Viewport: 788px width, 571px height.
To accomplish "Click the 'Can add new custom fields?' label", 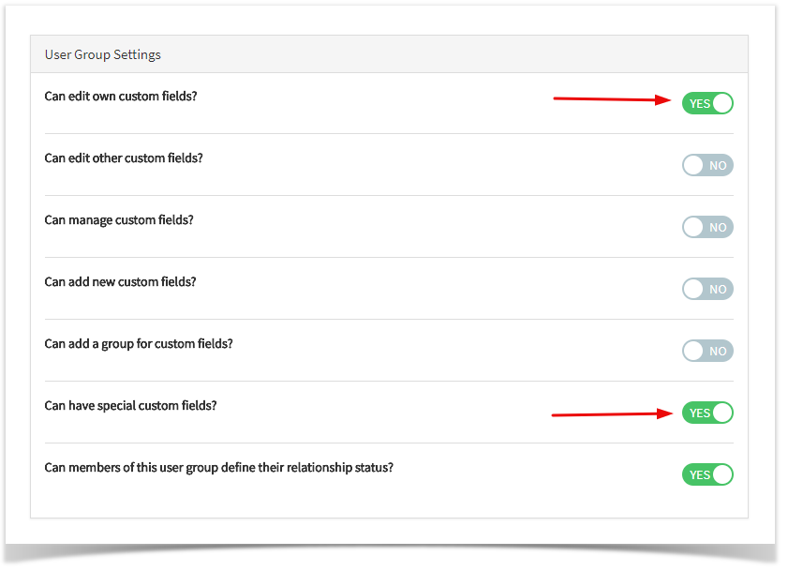I will click(120, 281).
